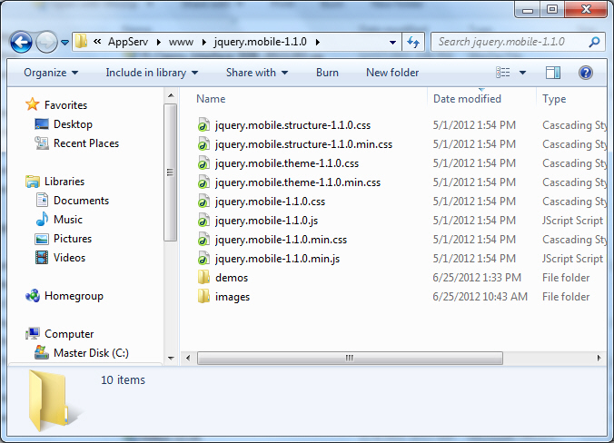Image resolution: width=614 pixels, height=443 pixels.
Task: Click the Videos filmstrip icon
Action: pos(42,258)
